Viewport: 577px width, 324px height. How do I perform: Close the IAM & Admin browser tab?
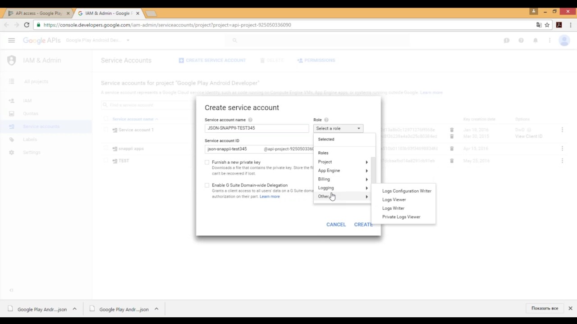pyautogui.click(x=138, y=13)
